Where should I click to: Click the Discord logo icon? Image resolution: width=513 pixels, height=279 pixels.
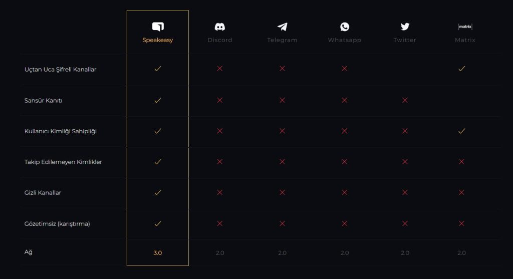(x=220, y=27)
